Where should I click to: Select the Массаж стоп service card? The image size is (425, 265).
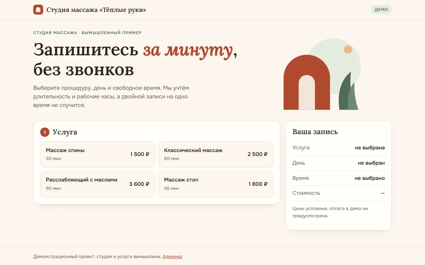[216, 184]
